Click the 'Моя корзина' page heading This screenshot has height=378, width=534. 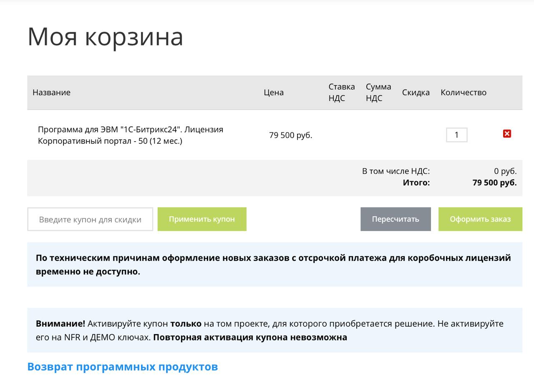(x=106, y=36)
